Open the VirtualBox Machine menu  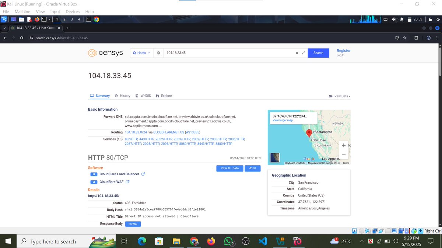pyautogui.click(x=22, y=12)
